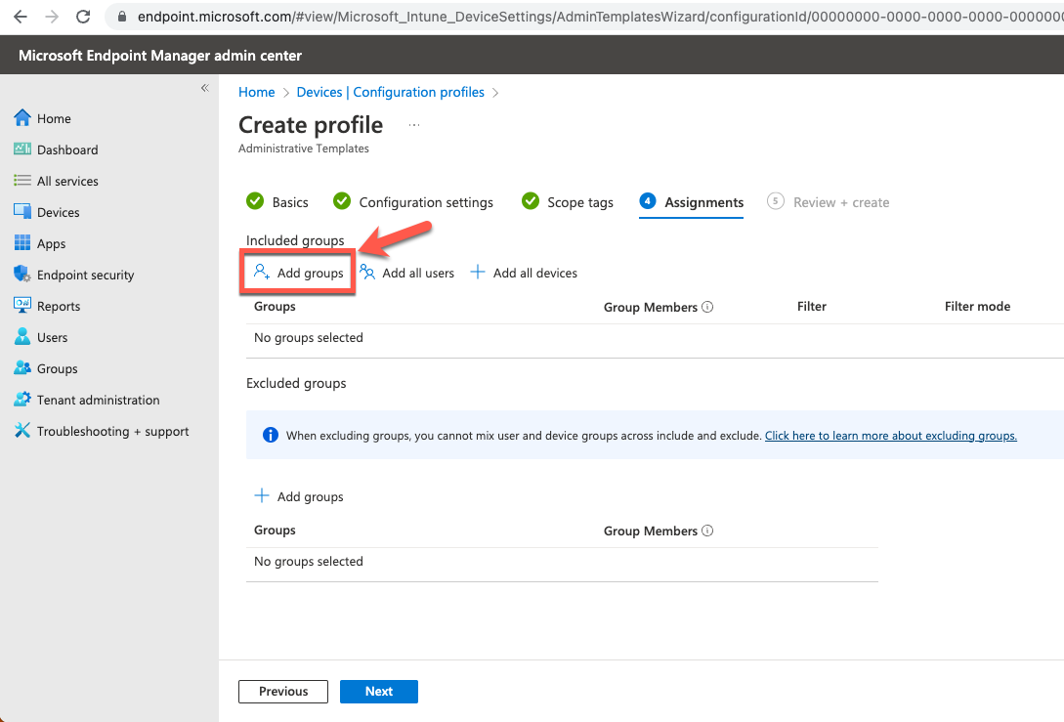Click the Apps grid icon
Image resolution: width=1064 pixels, height=722 pixels.
[x=22, y=243]
